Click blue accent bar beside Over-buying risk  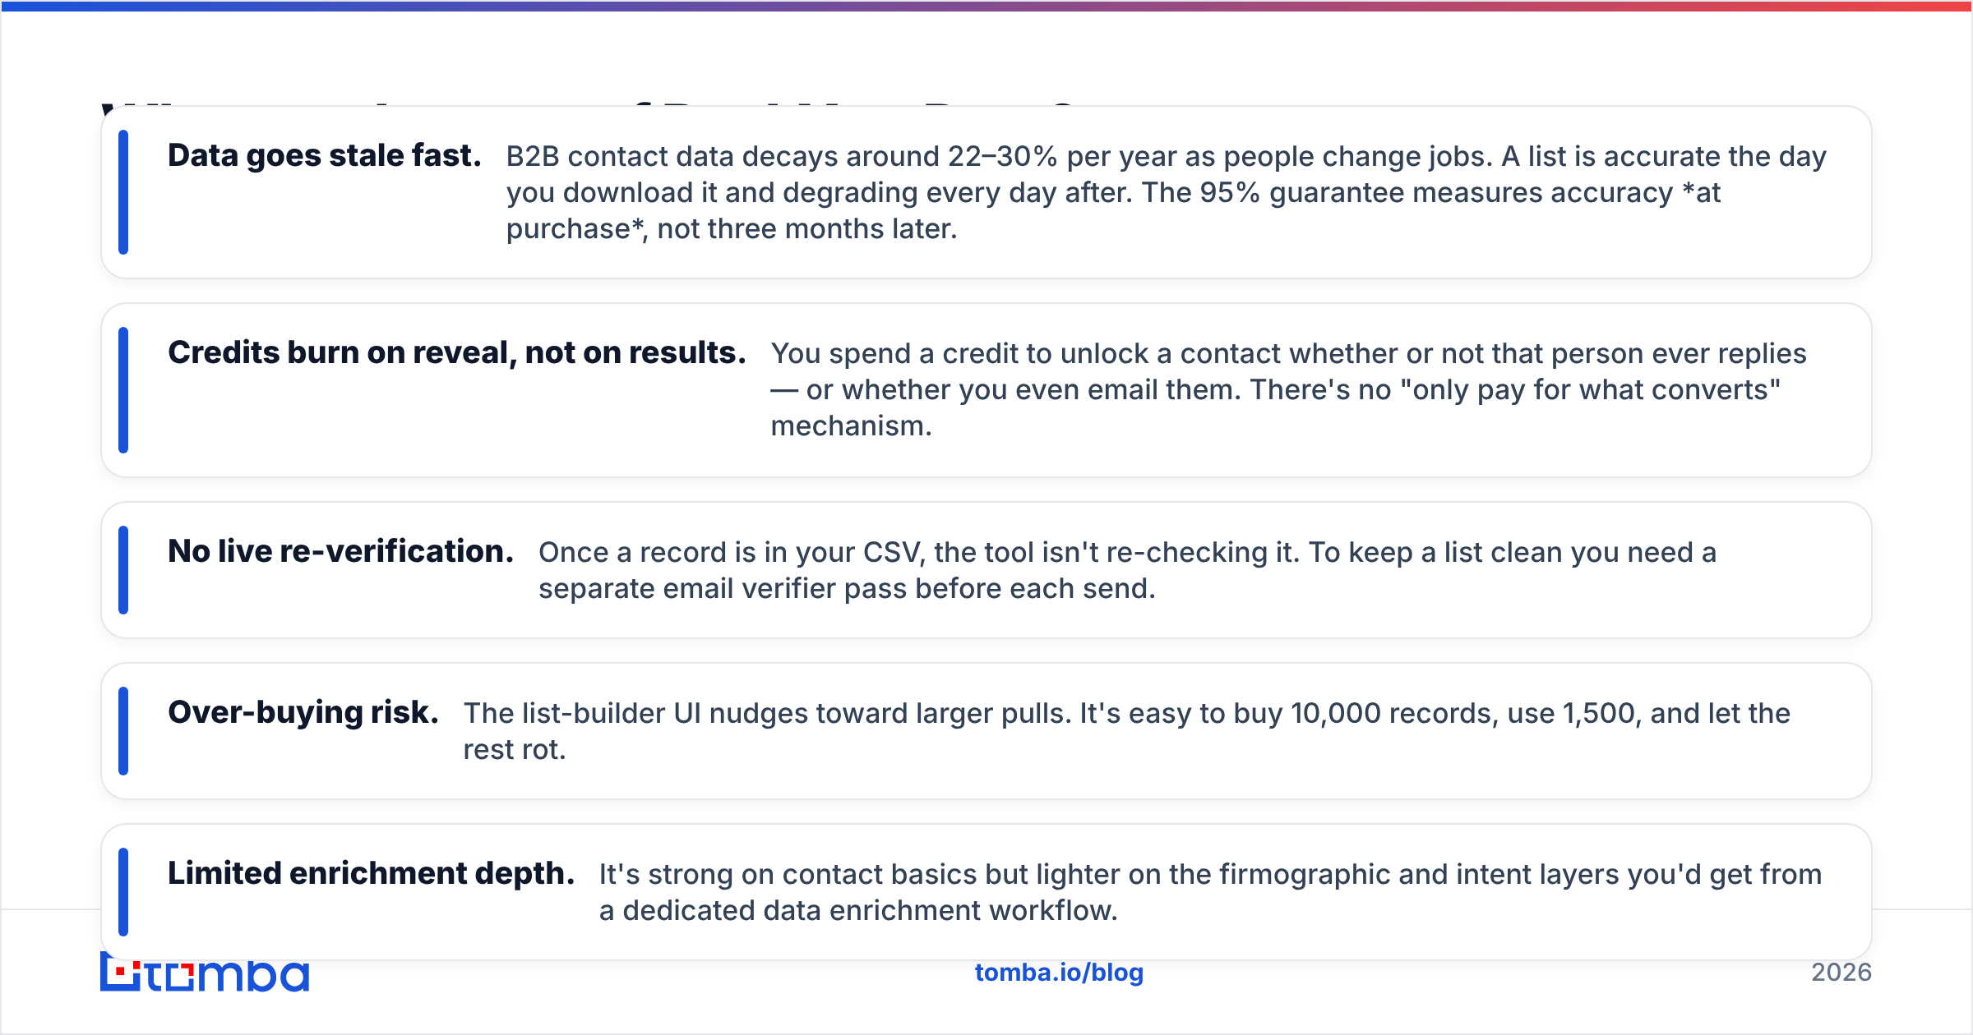(x=123, y=731)
